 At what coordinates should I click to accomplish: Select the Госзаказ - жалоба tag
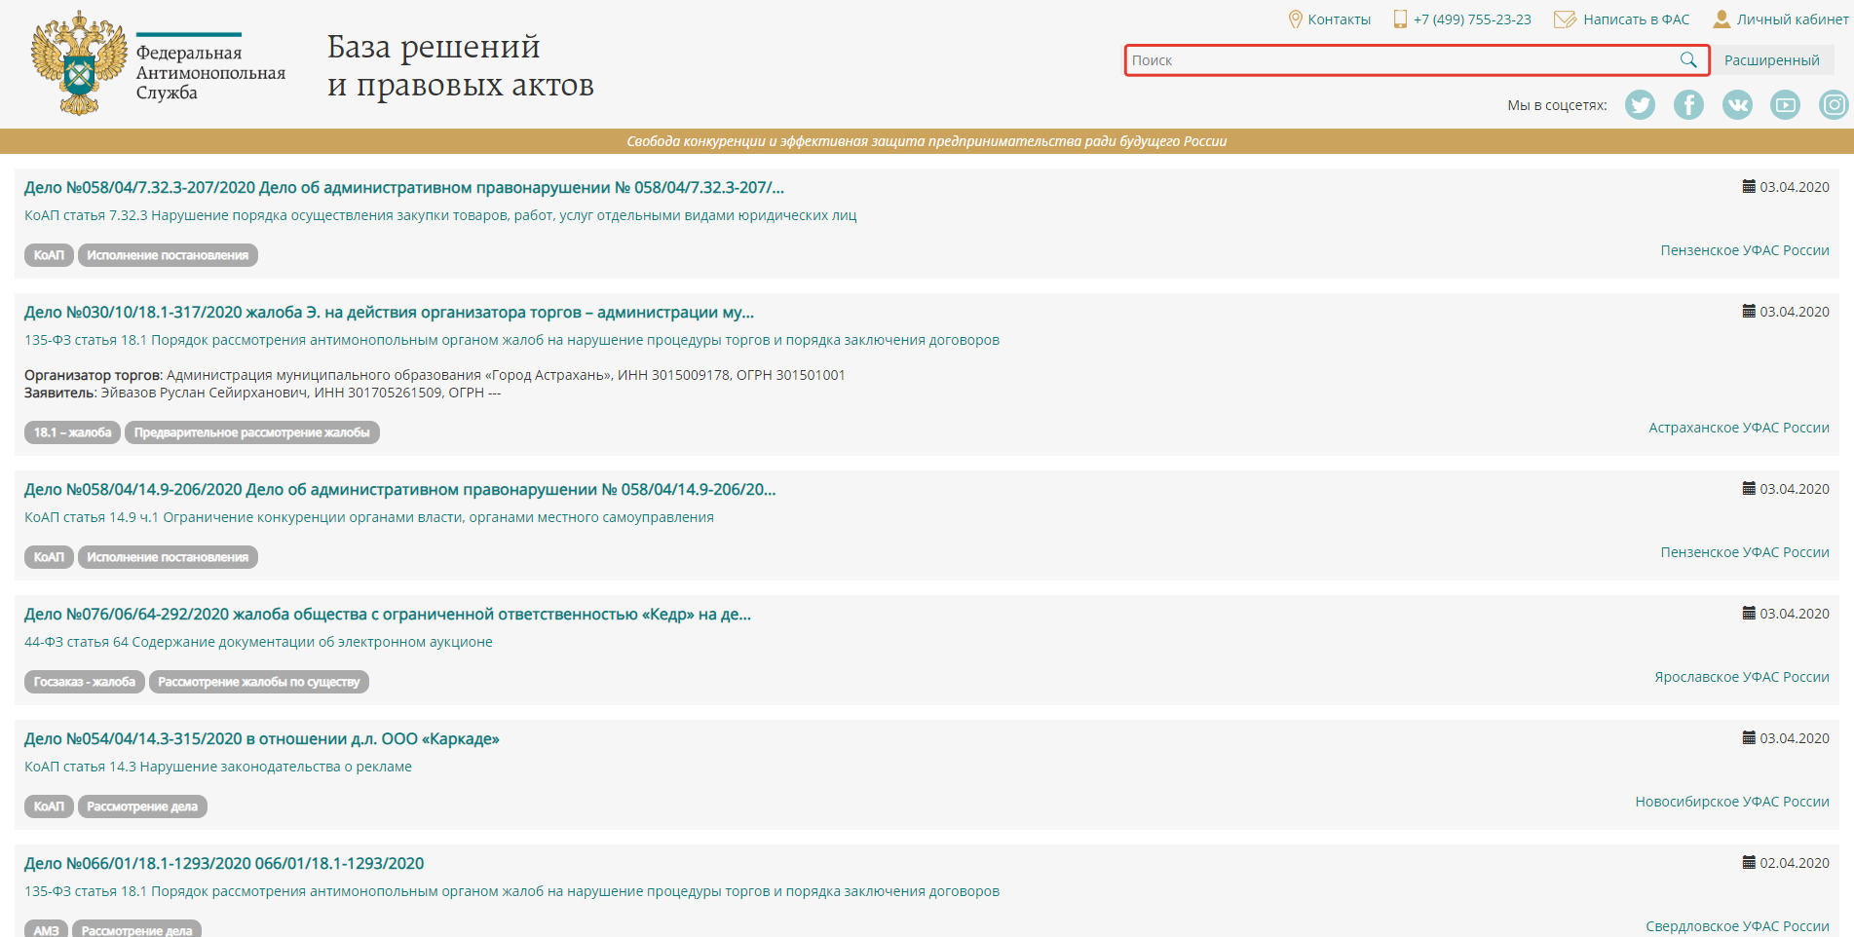click(85, 682)
